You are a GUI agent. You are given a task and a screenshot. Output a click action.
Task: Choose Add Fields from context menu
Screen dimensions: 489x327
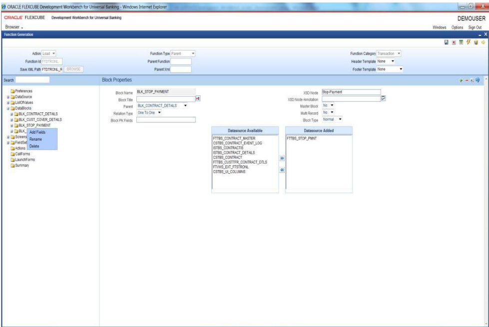(37, 132)
